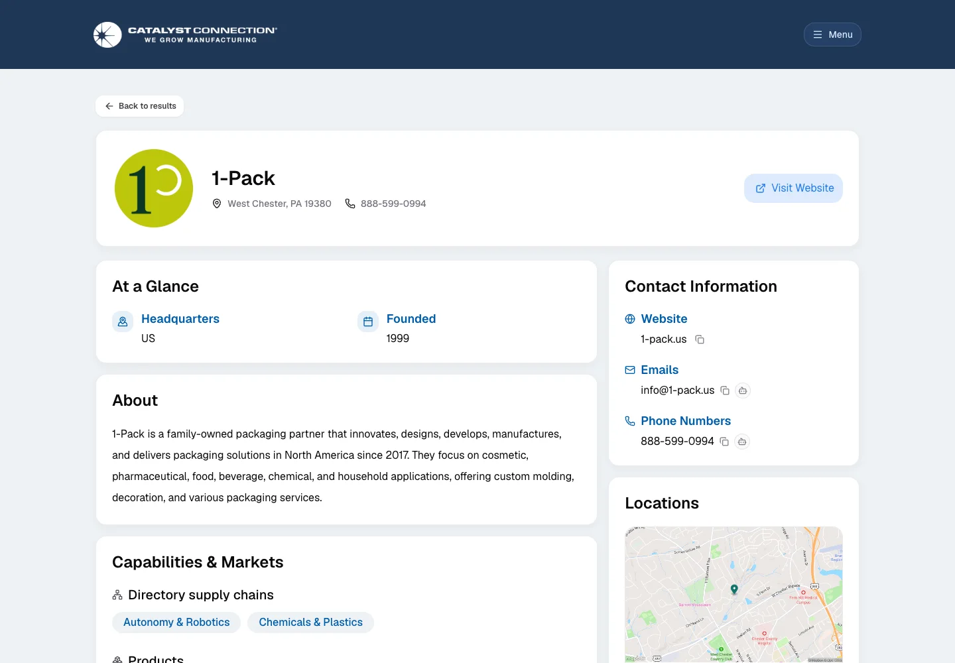Viewport: 955px width, 663px height.
Task: Click the West Chester, PA 19380 address
Action: (279, 204)
